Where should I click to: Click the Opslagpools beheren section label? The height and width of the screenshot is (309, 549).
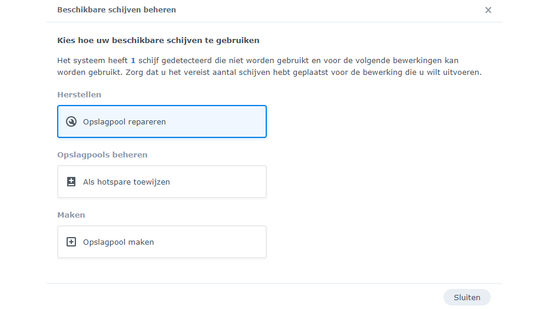tap(102, 155)
